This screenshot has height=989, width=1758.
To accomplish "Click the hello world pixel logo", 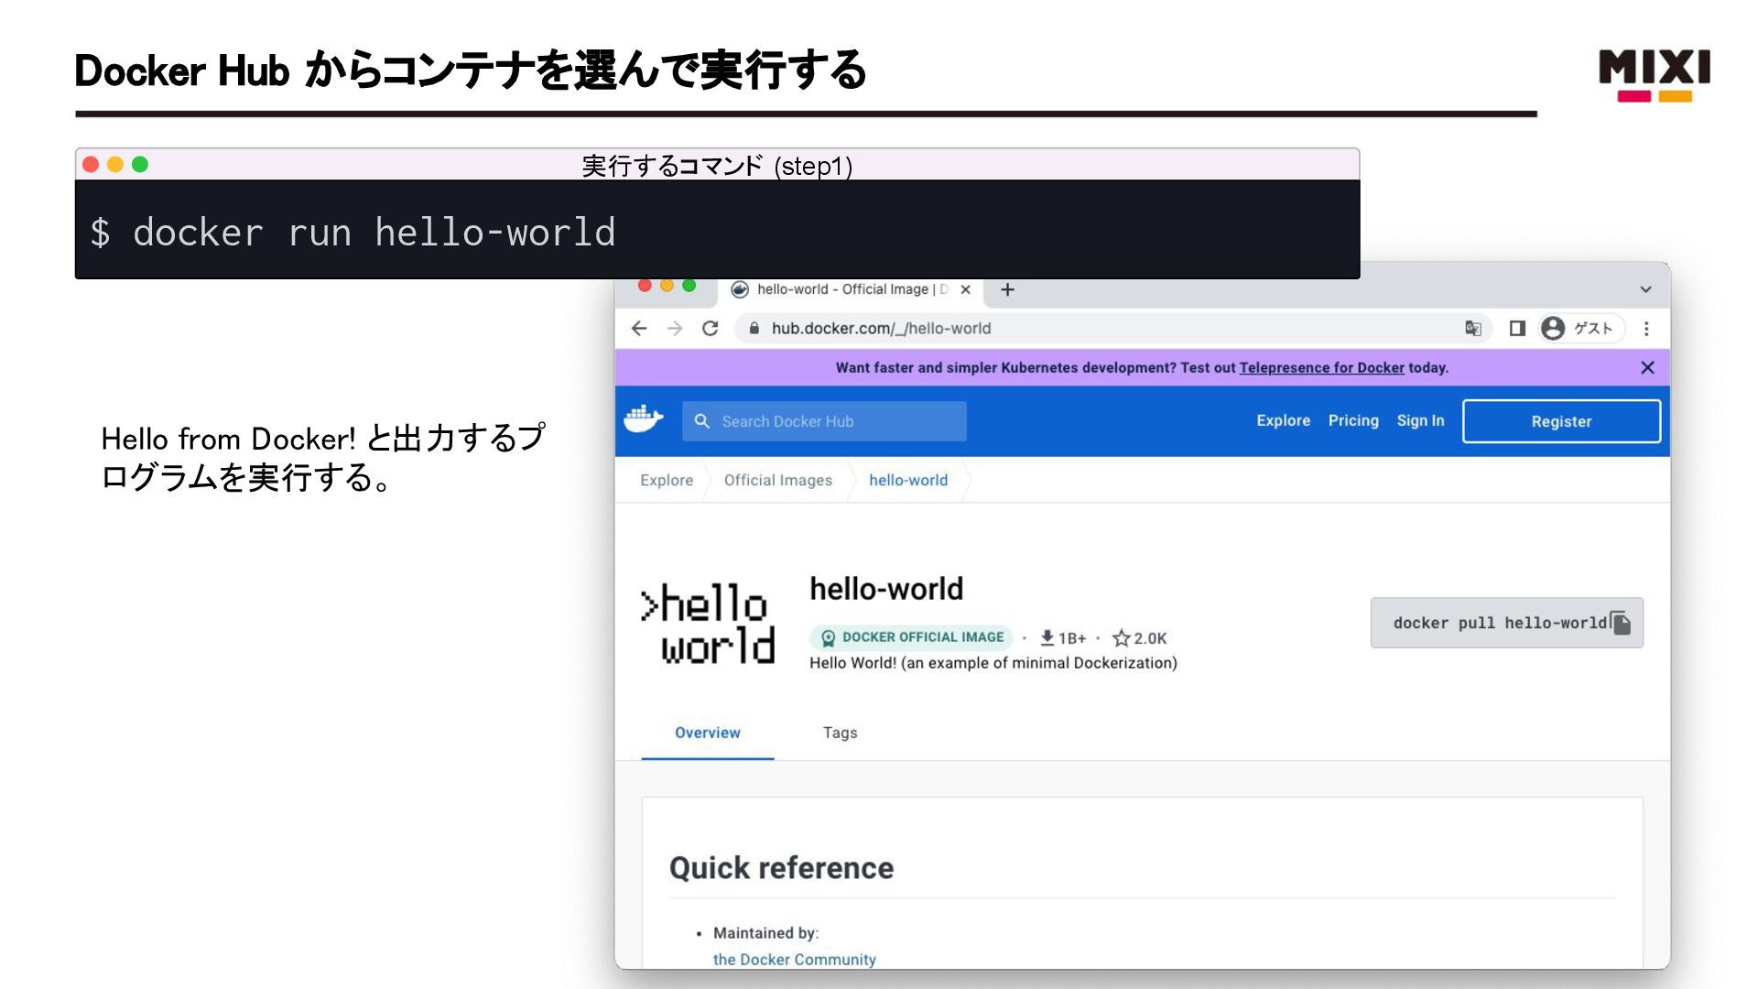I will click(x=709, y=625).
